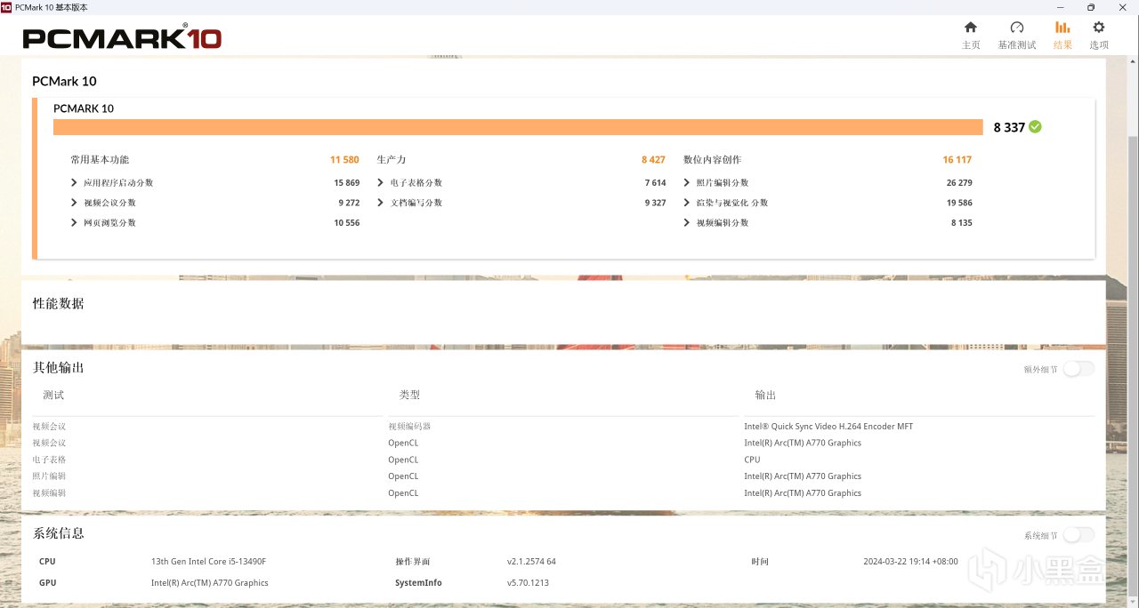The image size is (1139, 608).
Task: Click the 生产力 score 8 427
Action: [x=653, y=160]
